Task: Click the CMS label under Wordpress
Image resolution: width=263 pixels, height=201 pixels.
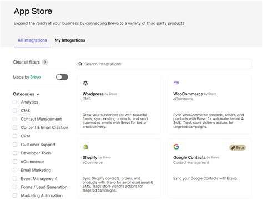Action: pos(87,99)
